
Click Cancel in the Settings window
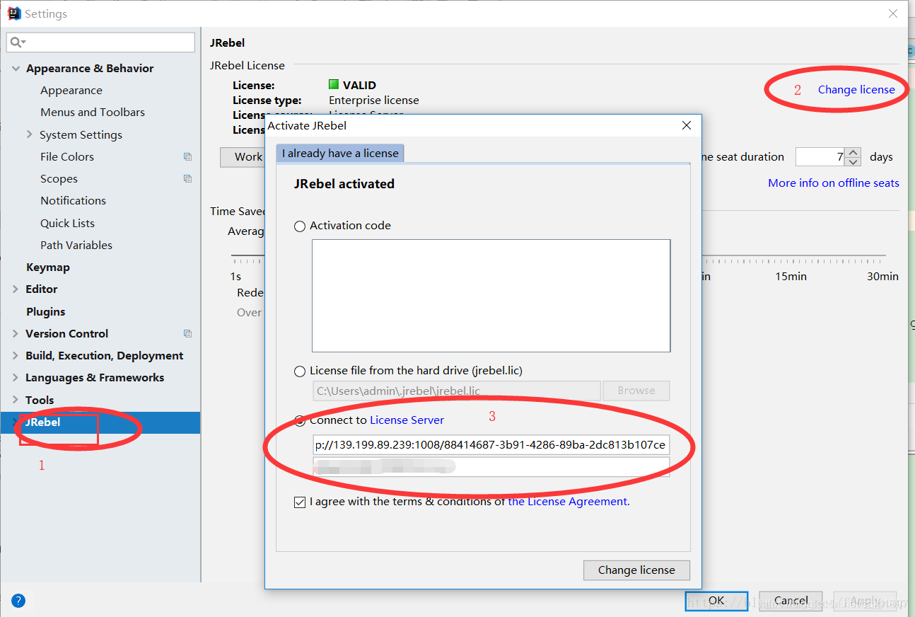click(x=791, y=601)
